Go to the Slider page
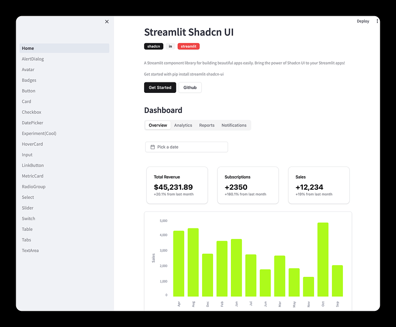 [x=64, y=208]
